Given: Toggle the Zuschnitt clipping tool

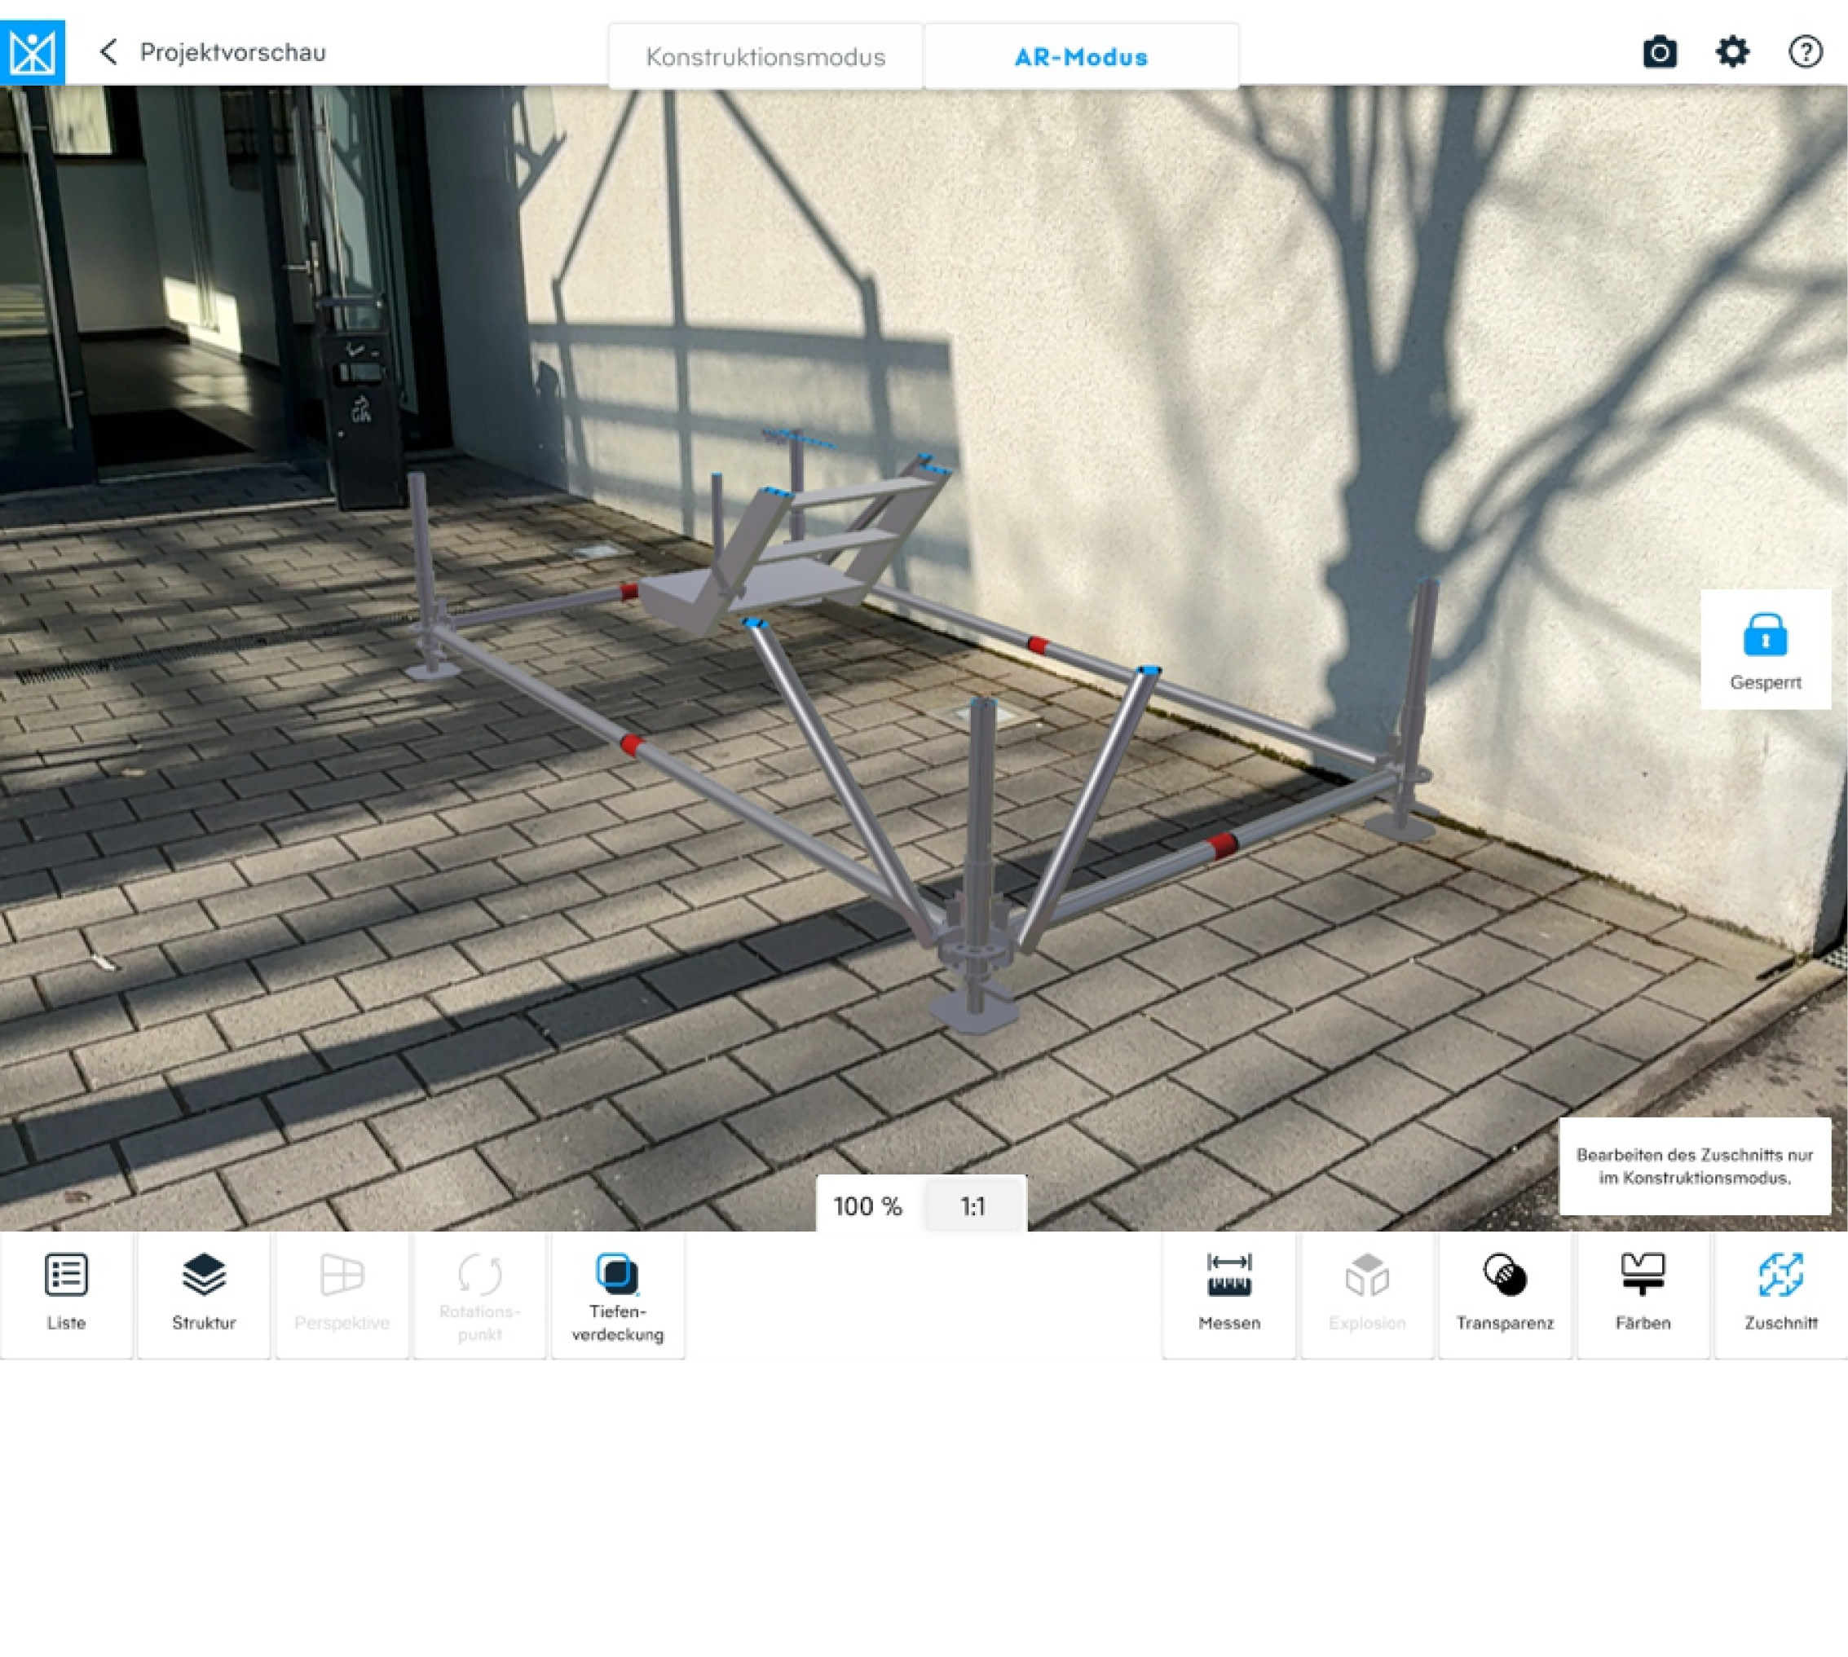Looking at the screenshot, I should tap(1780, 1296).
